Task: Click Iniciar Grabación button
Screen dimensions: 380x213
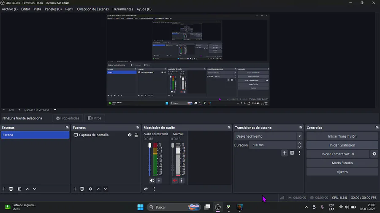Action: [x=342, y=145]
